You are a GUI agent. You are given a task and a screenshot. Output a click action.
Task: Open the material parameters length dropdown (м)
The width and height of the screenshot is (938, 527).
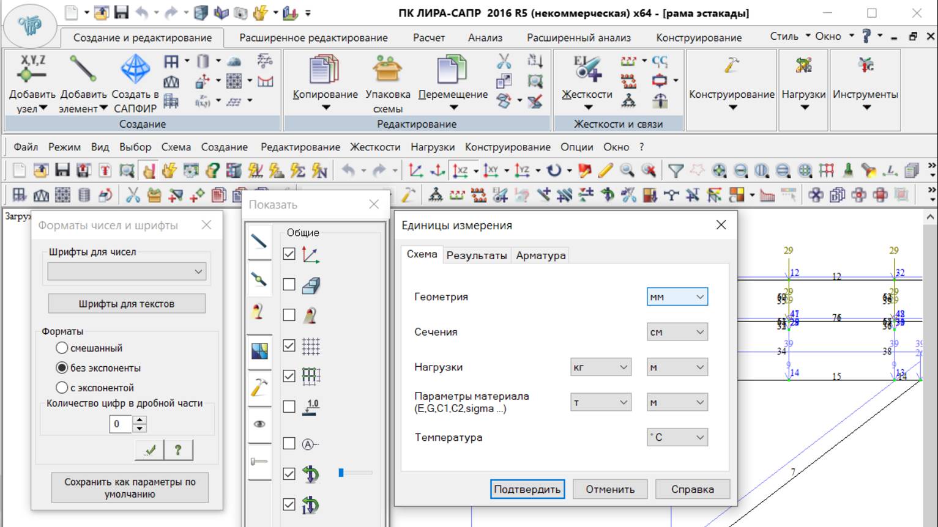tap(677, 402)
